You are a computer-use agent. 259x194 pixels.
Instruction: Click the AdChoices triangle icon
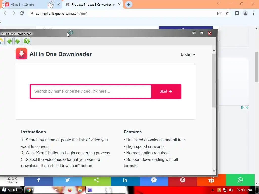pos(243,108)
